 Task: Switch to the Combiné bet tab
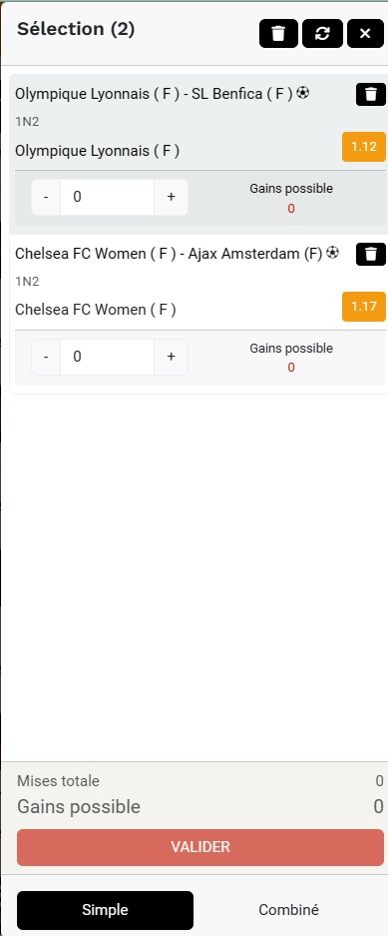[288, 910]
